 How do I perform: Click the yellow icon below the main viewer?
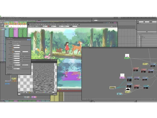tap(60, 89)
